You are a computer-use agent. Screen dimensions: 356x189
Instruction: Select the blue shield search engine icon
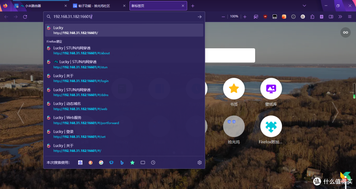tap(111, 162)
